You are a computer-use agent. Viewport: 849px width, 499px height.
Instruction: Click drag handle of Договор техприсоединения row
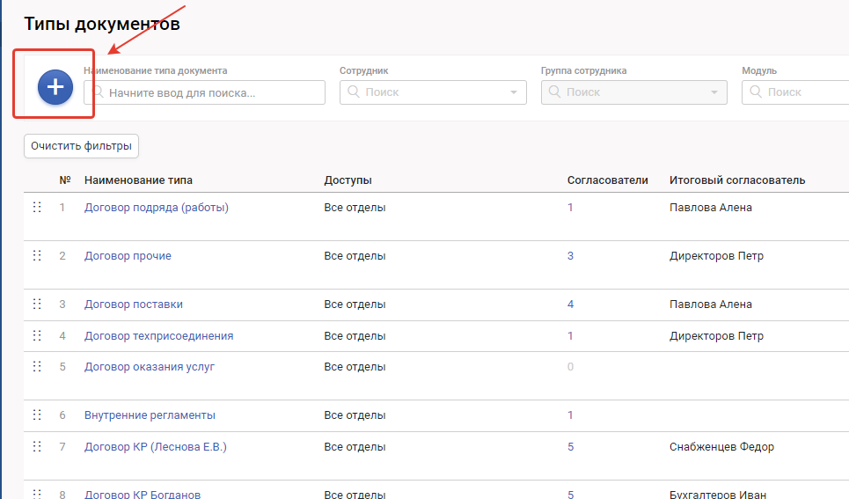point(37,336)
